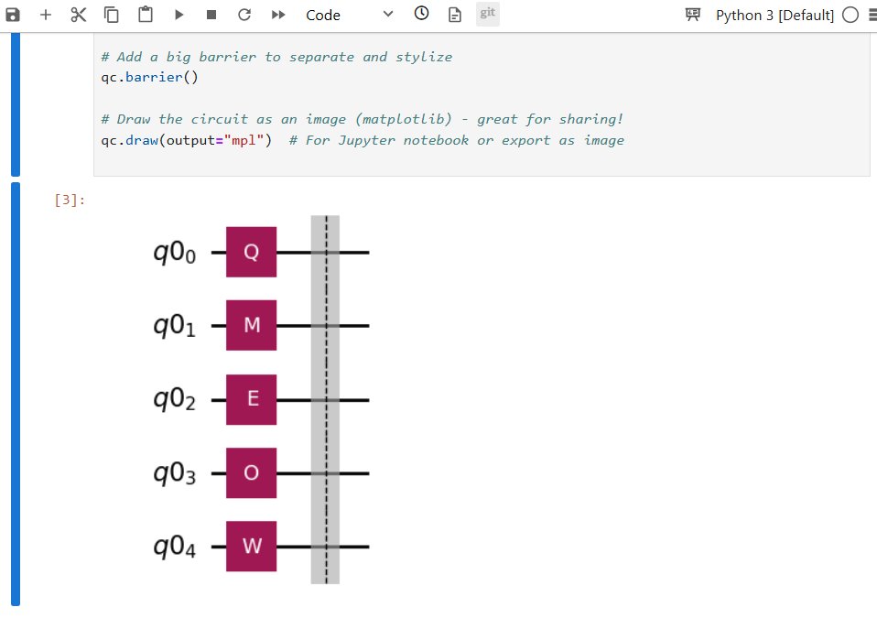Image resolution: width=877 pixels, height=618 pixels.
Task: Run the current cell
Action: pos(178,14)
